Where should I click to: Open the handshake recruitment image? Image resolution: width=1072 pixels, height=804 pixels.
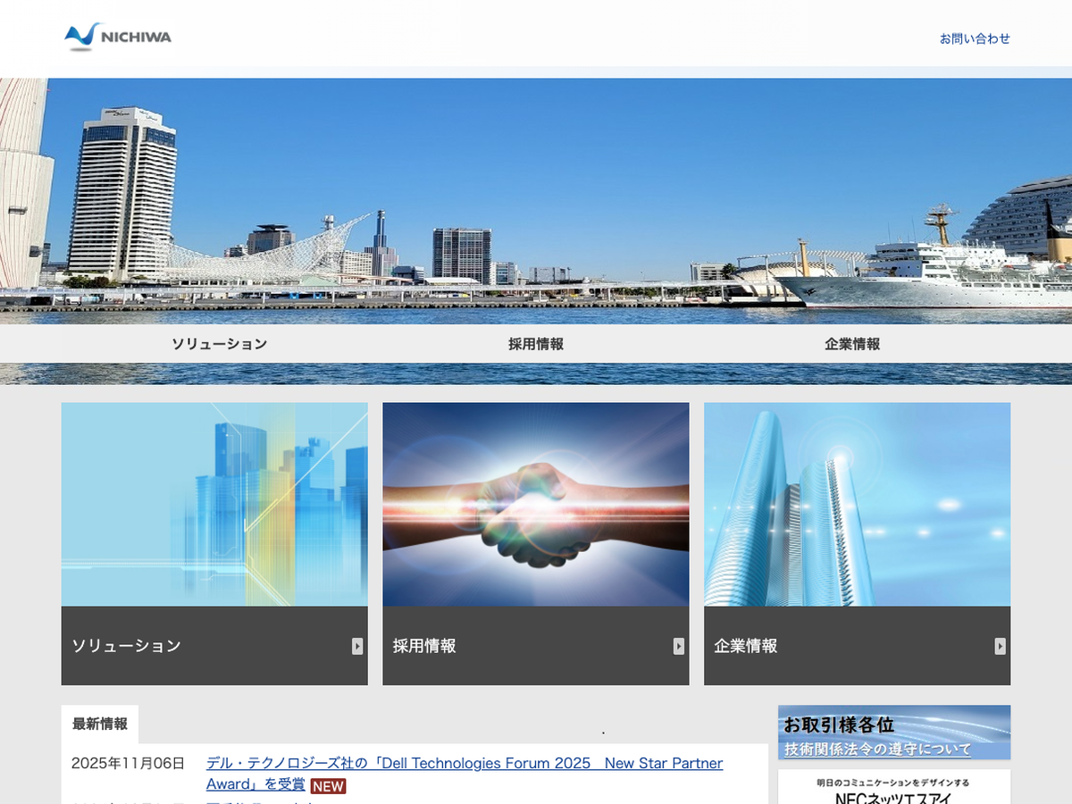coord(536,505)
